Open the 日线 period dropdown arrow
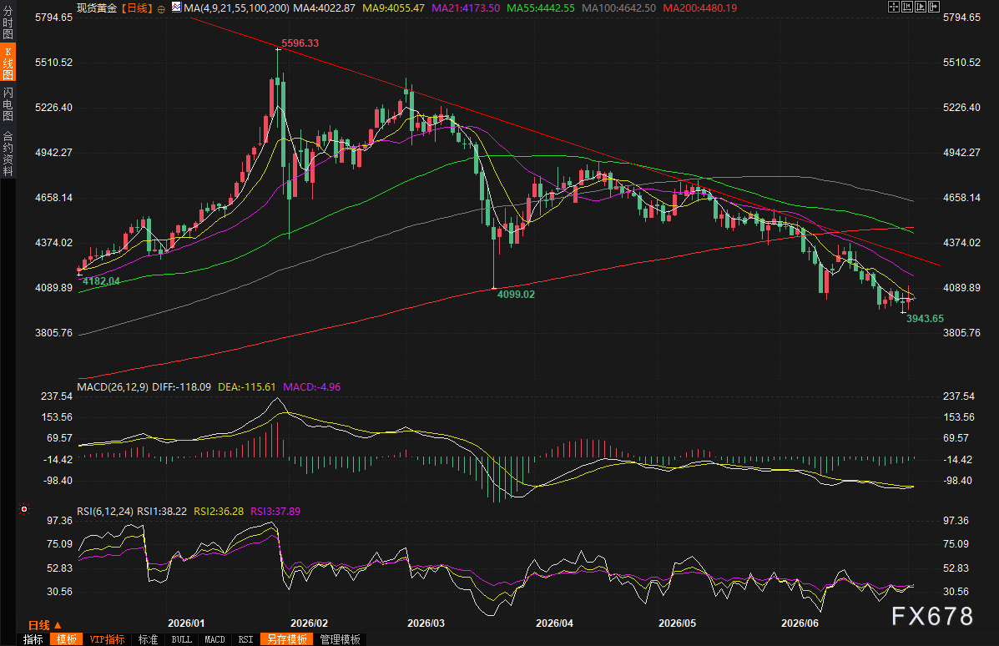Screen dimensions: 999x646 tap(58, 626)
